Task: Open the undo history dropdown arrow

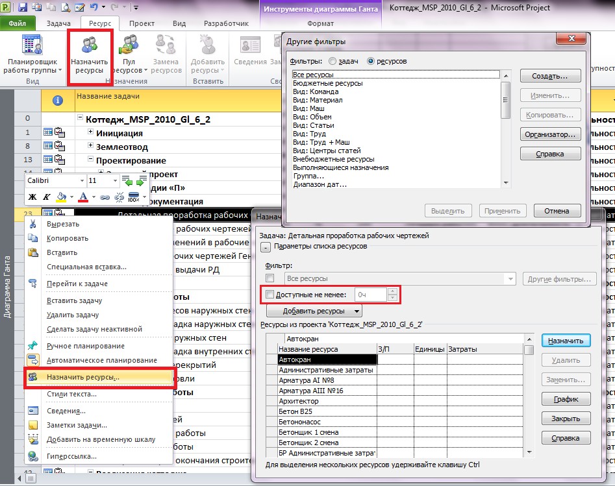Action: tap(103, 7)
